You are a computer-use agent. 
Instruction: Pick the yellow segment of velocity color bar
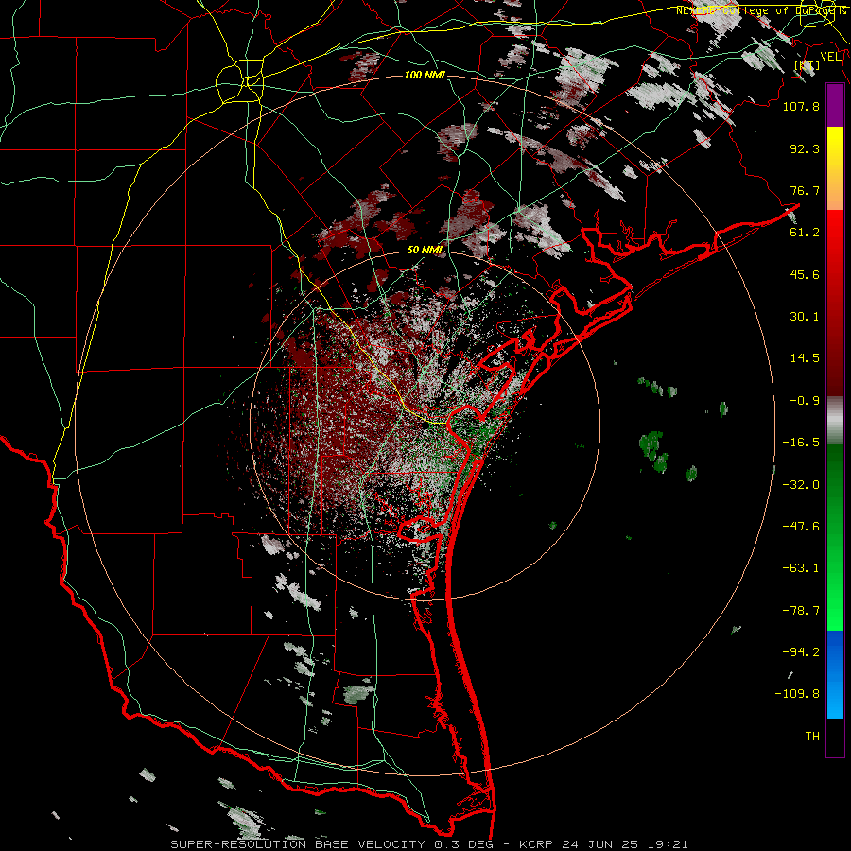835,168
